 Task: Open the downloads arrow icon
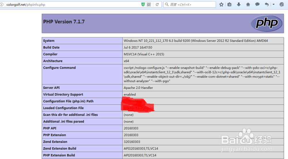coord(239,4)
